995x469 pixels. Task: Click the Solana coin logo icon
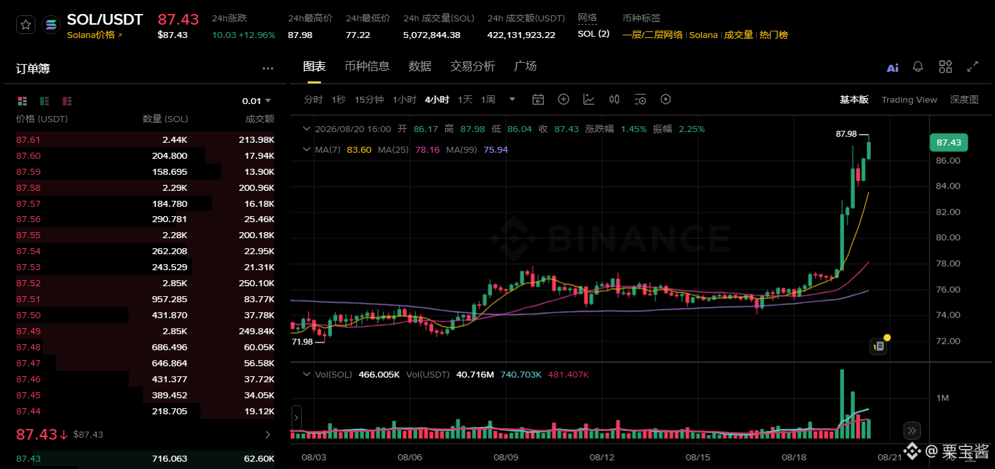click(51, 25)
